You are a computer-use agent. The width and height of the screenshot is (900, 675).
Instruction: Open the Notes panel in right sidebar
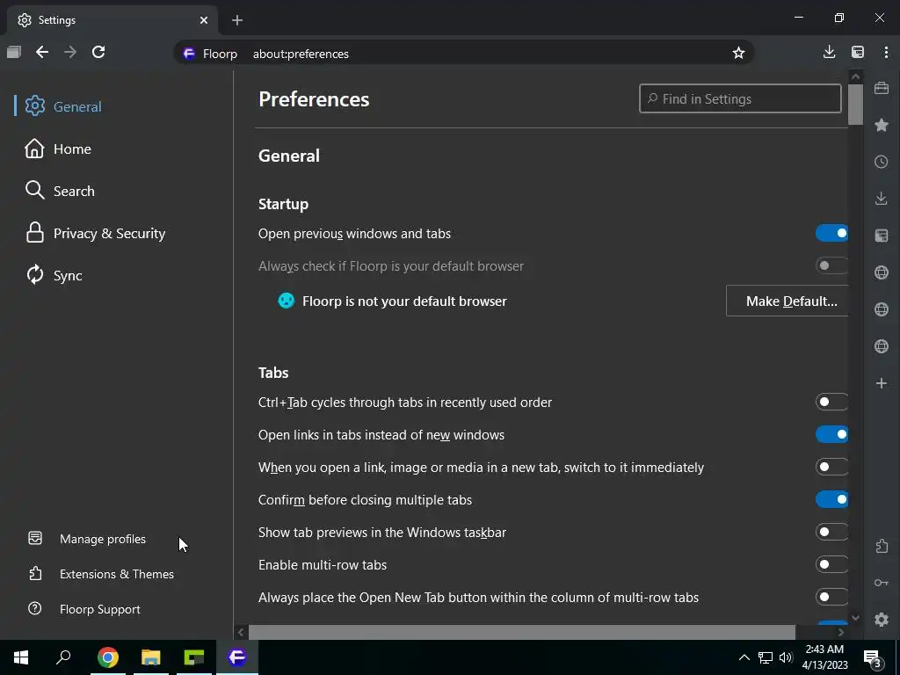tap(881, 236)
